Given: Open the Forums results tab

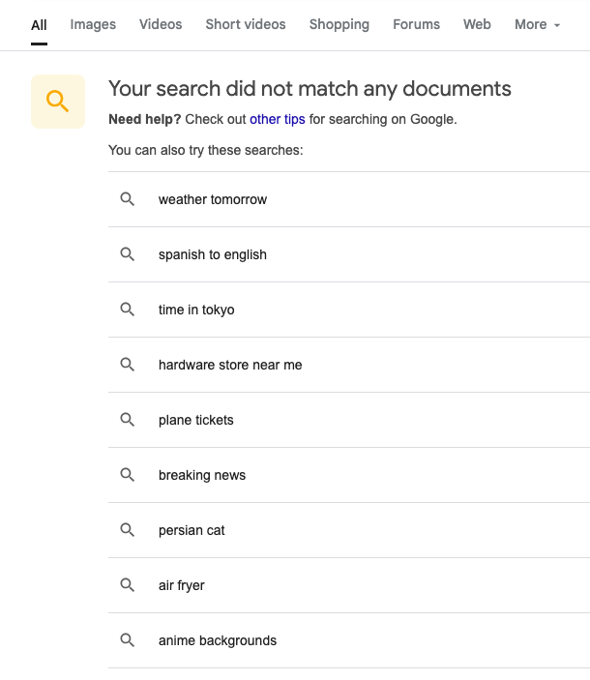Looking at the screenshot, I should click(416, 24).
